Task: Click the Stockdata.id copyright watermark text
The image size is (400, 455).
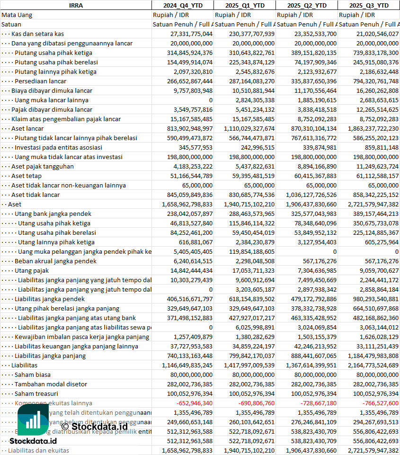Action: tap(95, 427)
